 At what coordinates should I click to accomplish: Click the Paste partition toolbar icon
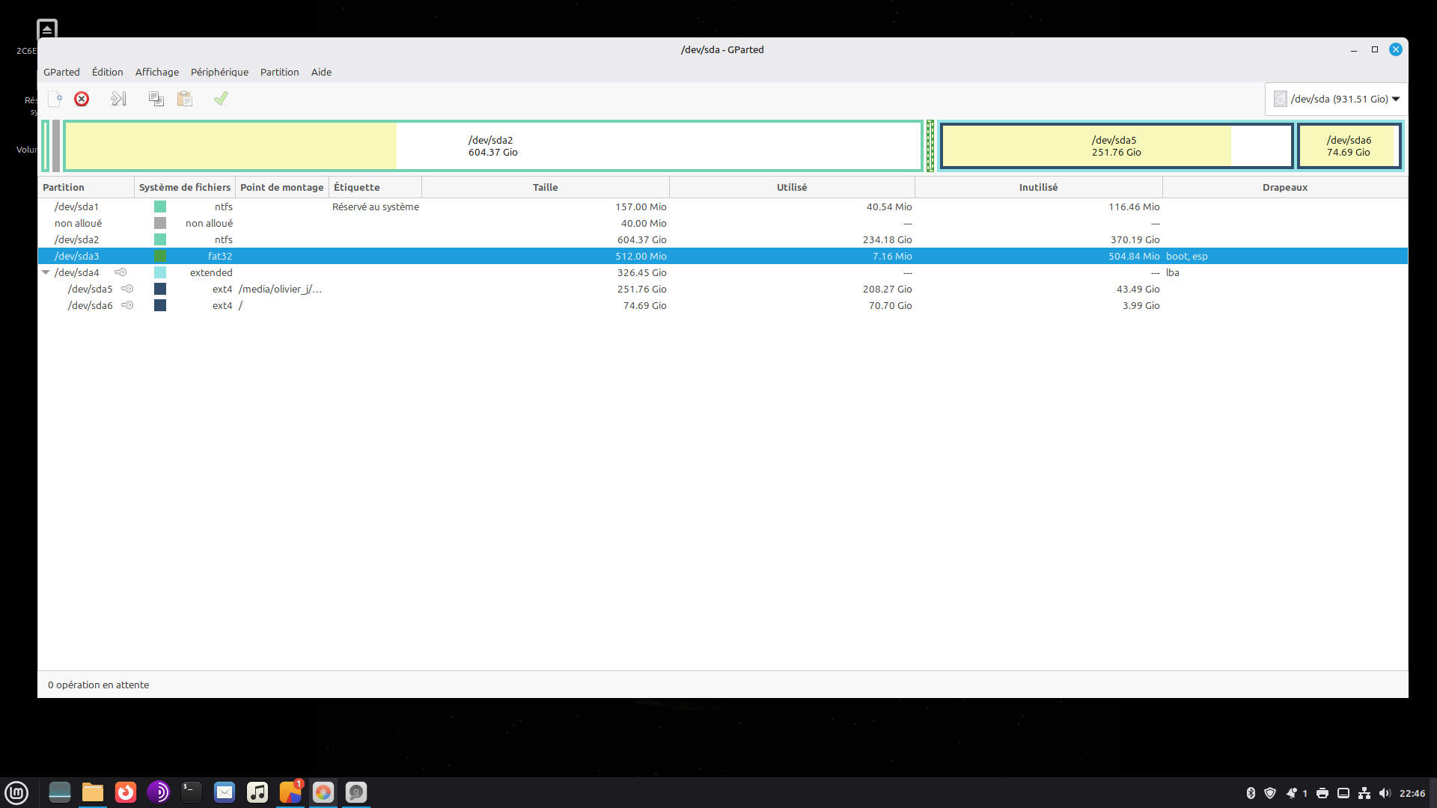[185, 99]
